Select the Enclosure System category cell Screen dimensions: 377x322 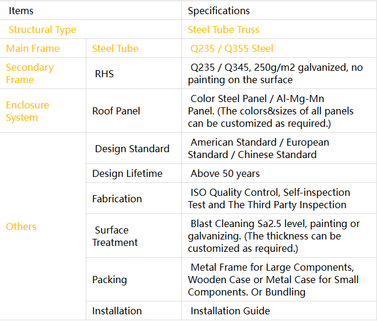[x=27, y=111]
